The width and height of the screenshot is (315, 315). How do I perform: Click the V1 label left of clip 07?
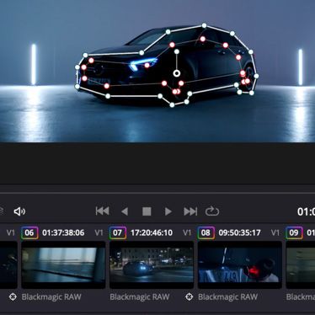point(99,232)
